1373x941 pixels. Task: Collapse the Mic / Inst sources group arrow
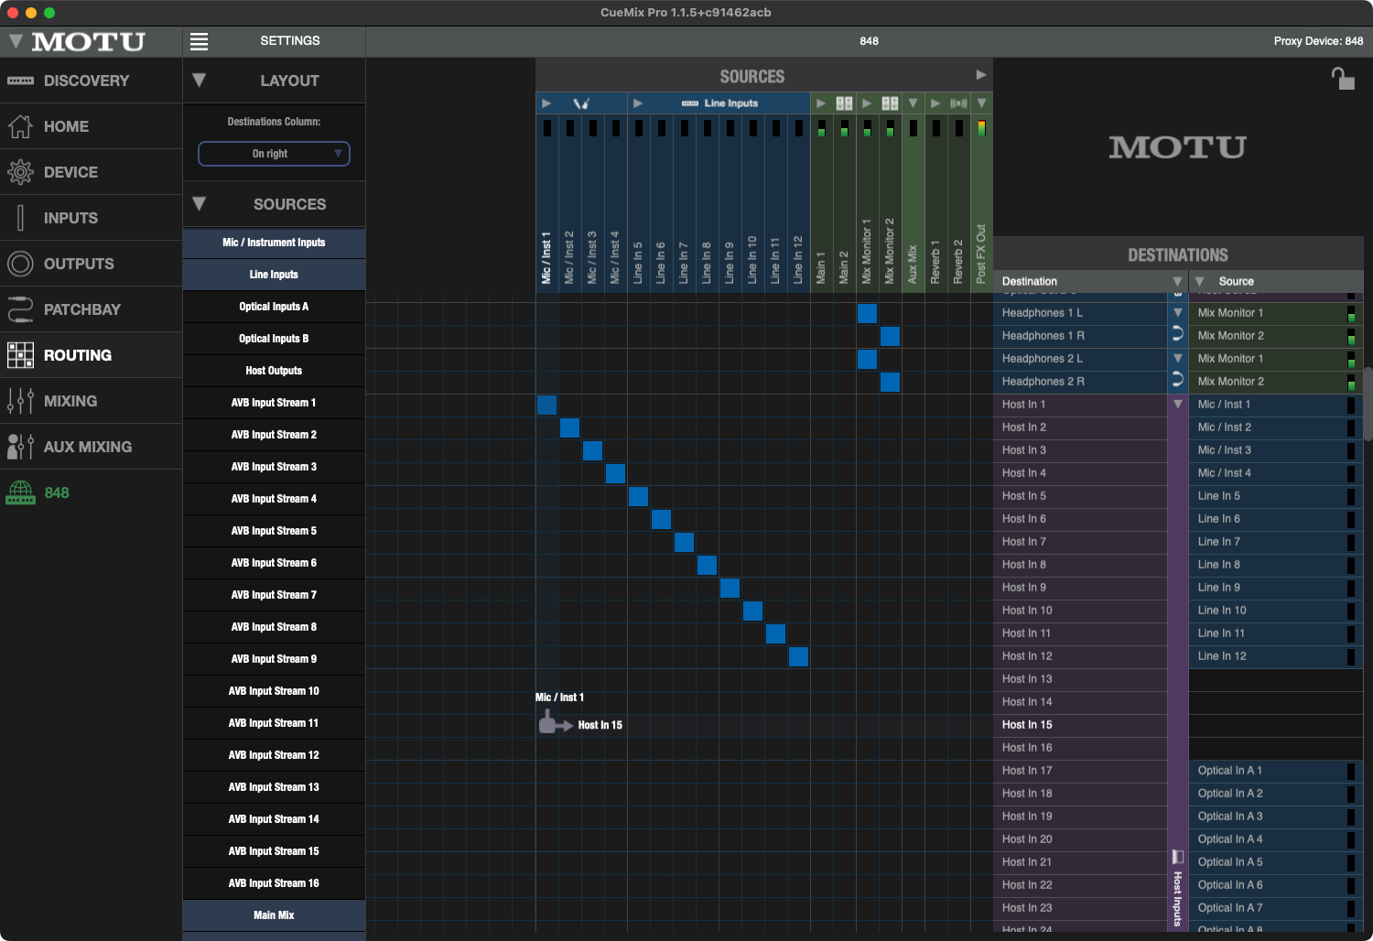[x=546, y=103]
